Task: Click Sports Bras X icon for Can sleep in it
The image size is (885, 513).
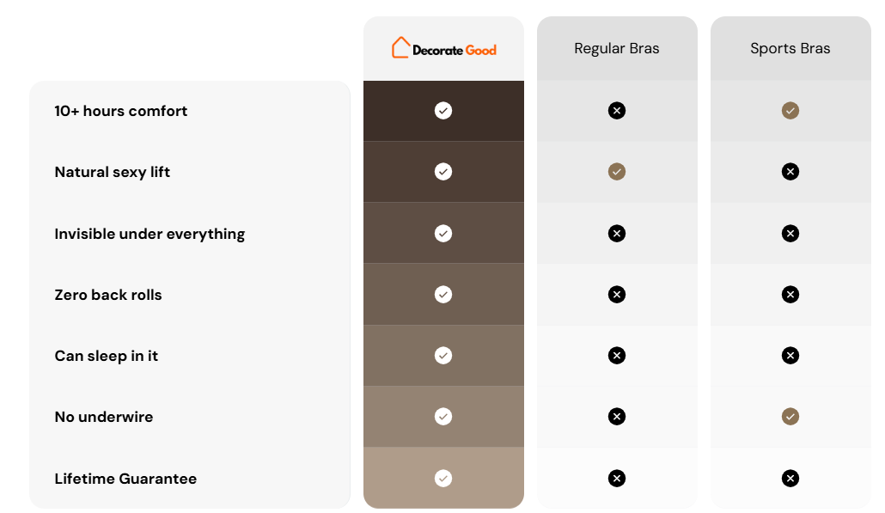Action: tap(790, 356)
